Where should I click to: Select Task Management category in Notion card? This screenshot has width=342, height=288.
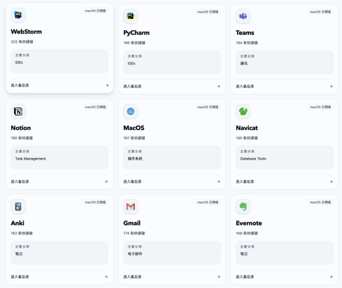59,157
